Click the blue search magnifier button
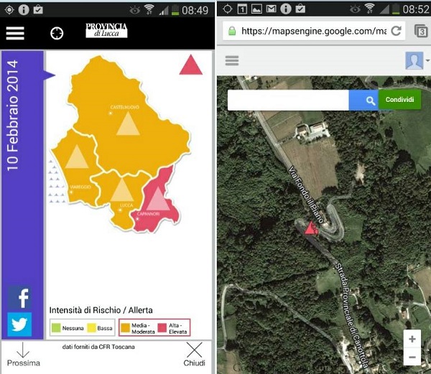This screenshot has height=374, width=431. point(370,100)
